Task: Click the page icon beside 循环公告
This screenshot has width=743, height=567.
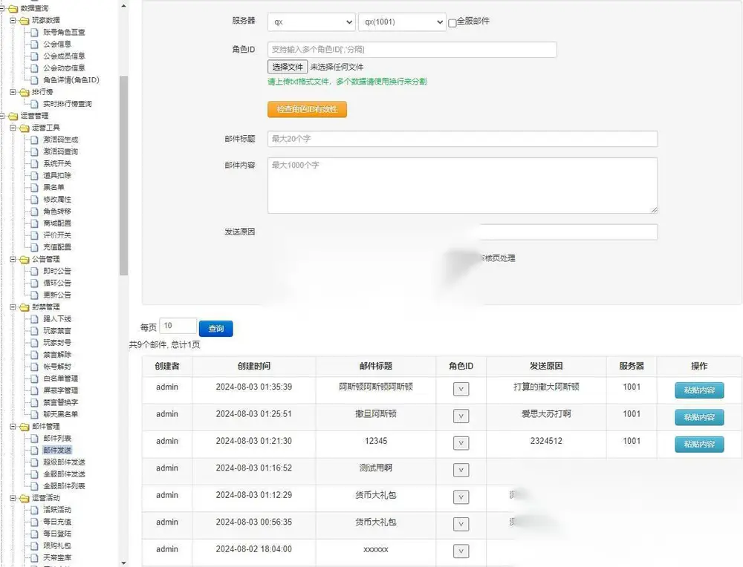Action: click(x=34, y=283)
